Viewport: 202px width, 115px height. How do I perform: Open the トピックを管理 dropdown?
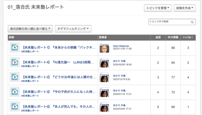(157, 8)
